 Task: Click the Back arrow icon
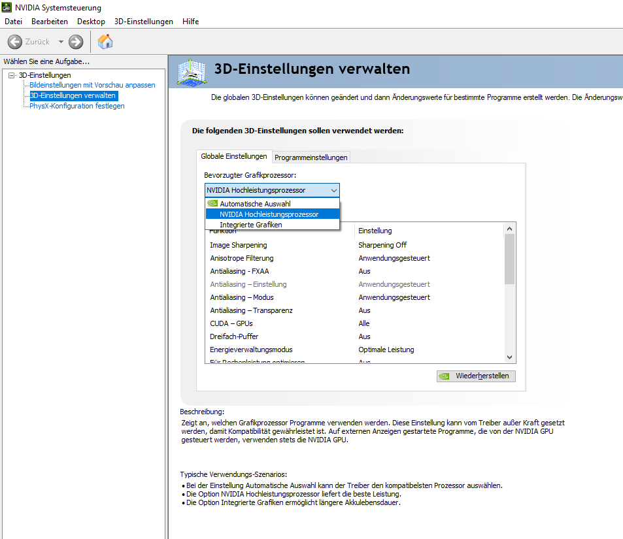coord(14,42)
